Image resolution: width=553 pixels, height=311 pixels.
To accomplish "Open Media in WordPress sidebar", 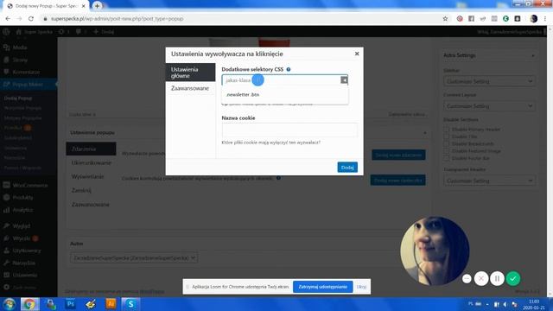I will coord(20,48).
